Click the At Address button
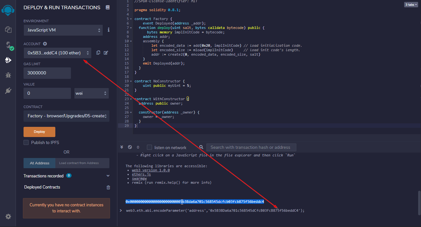421x227 pixels. click(x=39, y=163)
